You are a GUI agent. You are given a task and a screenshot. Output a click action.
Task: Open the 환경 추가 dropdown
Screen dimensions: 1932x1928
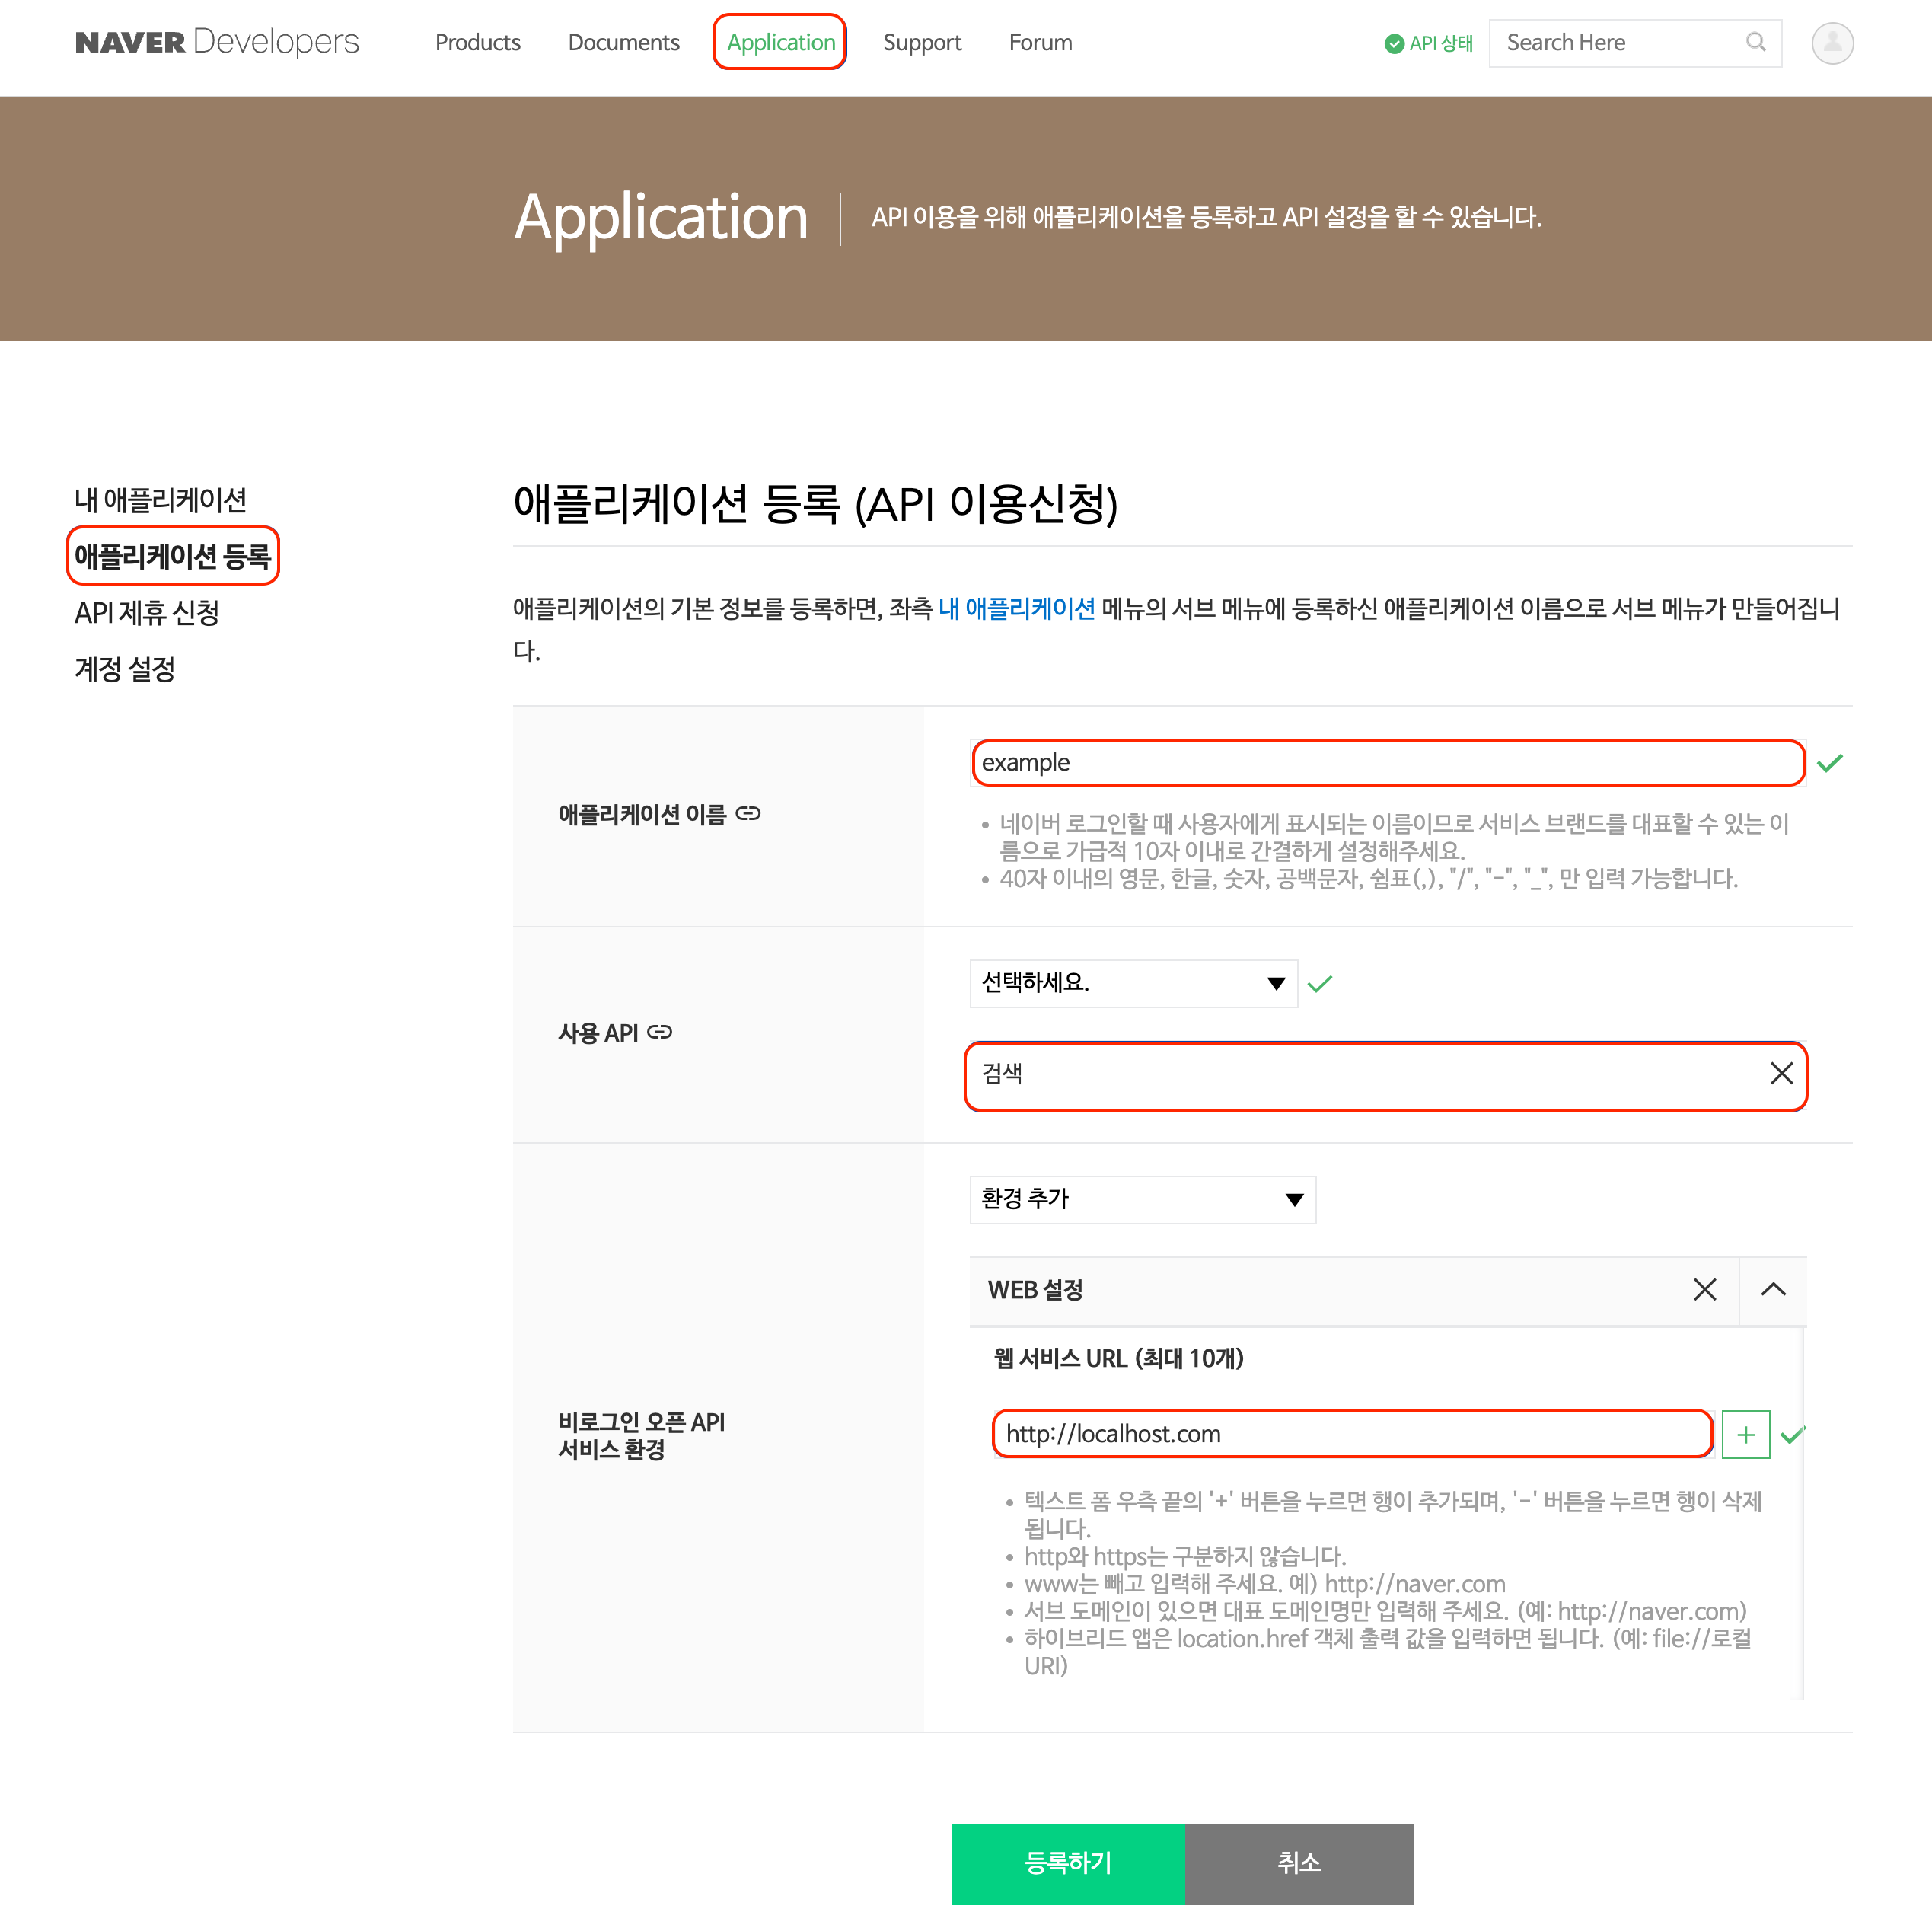click(1142, 1199)
